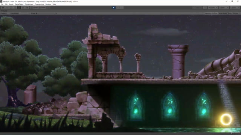Screen dimensions: 241x135
Task: Minimize the Unity window
Action: [226, 1]
